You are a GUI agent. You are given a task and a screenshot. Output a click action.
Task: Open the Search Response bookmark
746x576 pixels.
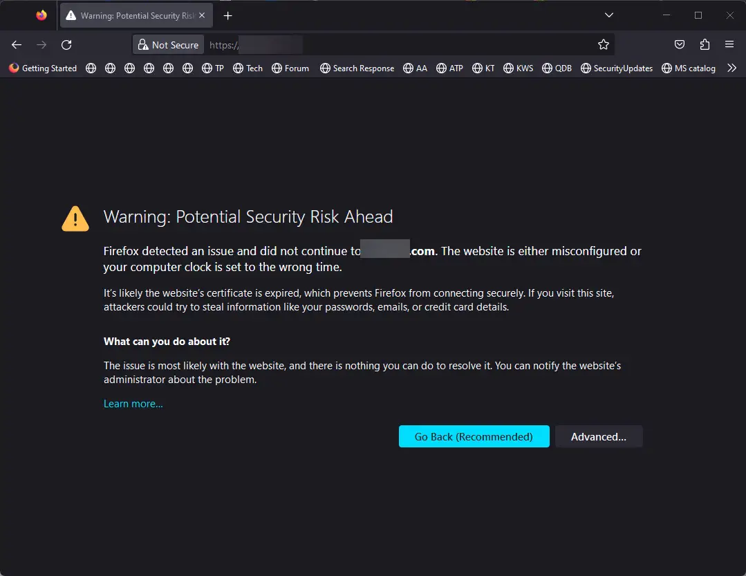click(357, 68)
